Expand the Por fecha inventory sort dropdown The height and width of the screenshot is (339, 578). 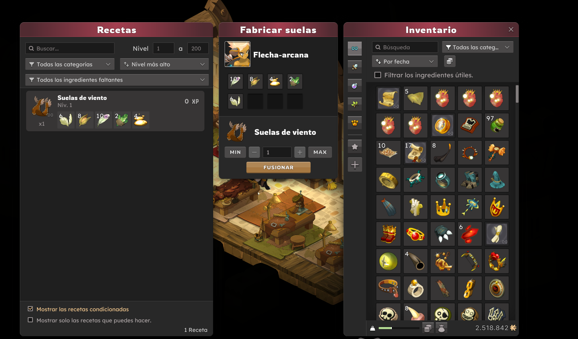click(x=405, y=61)
